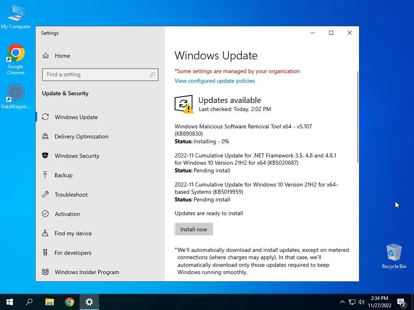This screenshot has width=414, height=310.
Task: Click the Activation checkmark circle icon
Action: pos(45,214)
